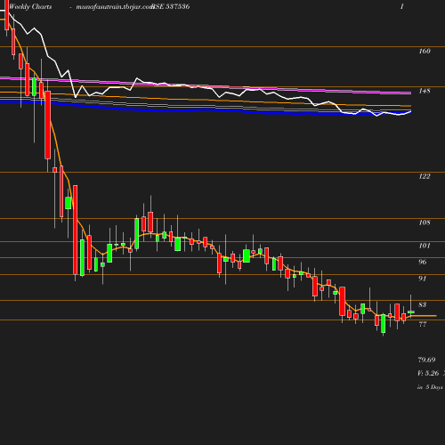Click the 101 price axis label
Viewport: 445px width, 445px height.
click(425, 246)
